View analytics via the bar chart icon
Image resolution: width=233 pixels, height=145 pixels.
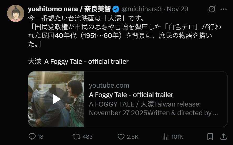coord(166,137)
